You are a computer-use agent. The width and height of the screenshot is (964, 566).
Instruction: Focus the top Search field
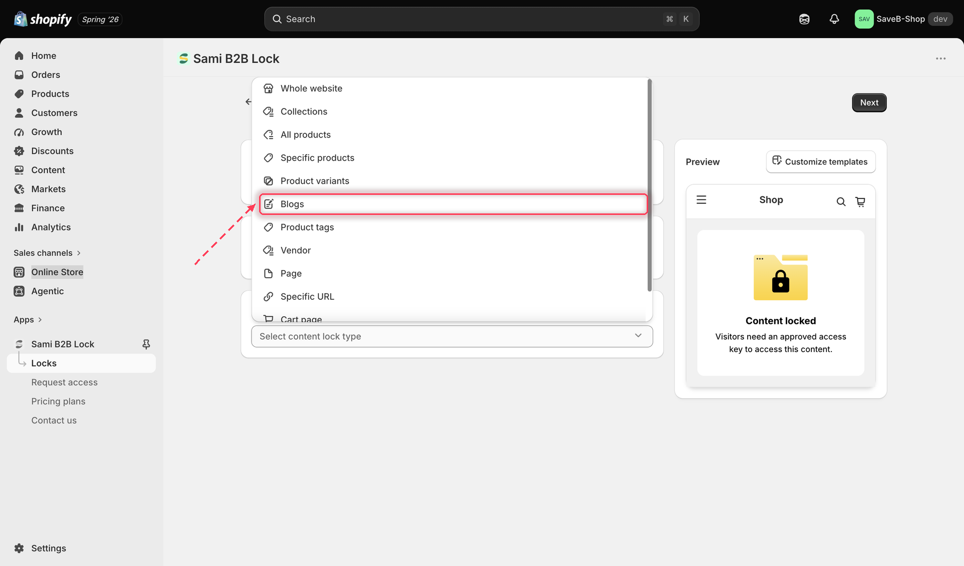pyautogui.click(x=481, y=19)
